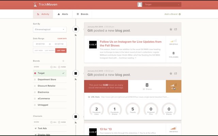This screenshot has height=136, width=218.
Task: Open the Chronological sort dropdown
Action: 50,30
